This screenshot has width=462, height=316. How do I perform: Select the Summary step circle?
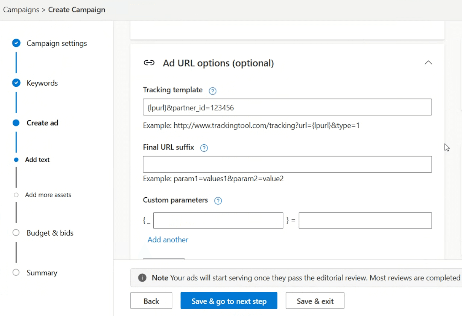point(16,272)
